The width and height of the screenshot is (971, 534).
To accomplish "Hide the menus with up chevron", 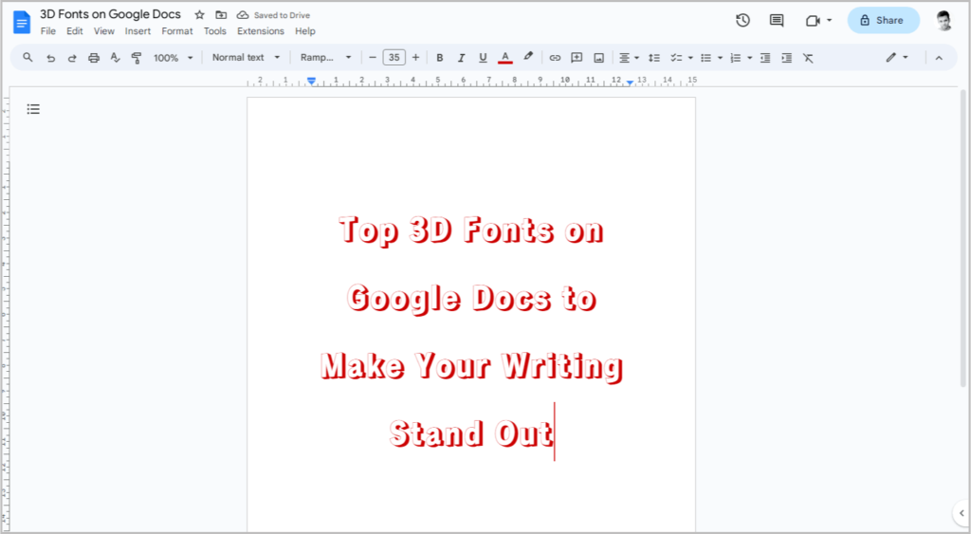I will point(939,58).
